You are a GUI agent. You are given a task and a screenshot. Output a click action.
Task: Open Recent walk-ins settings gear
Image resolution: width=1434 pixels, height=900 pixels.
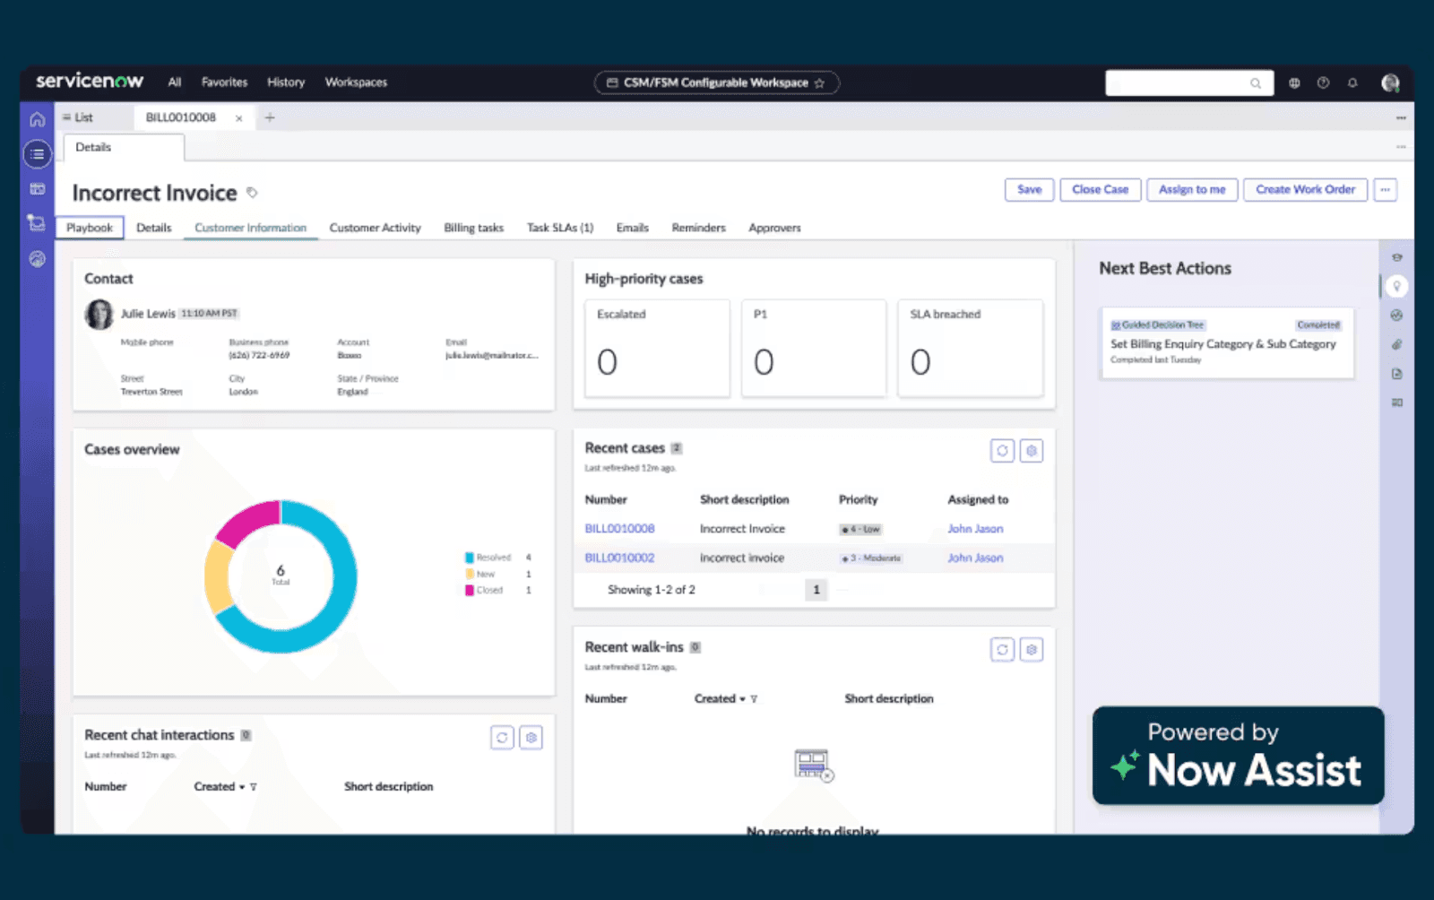pyautogui.click(x=1032, y=650)
